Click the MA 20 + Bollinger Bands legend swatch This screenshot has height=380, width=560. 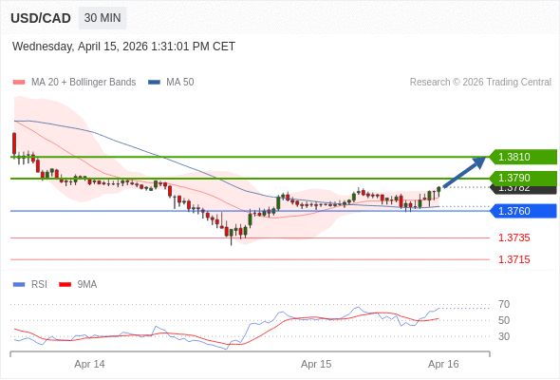[19, 83]
